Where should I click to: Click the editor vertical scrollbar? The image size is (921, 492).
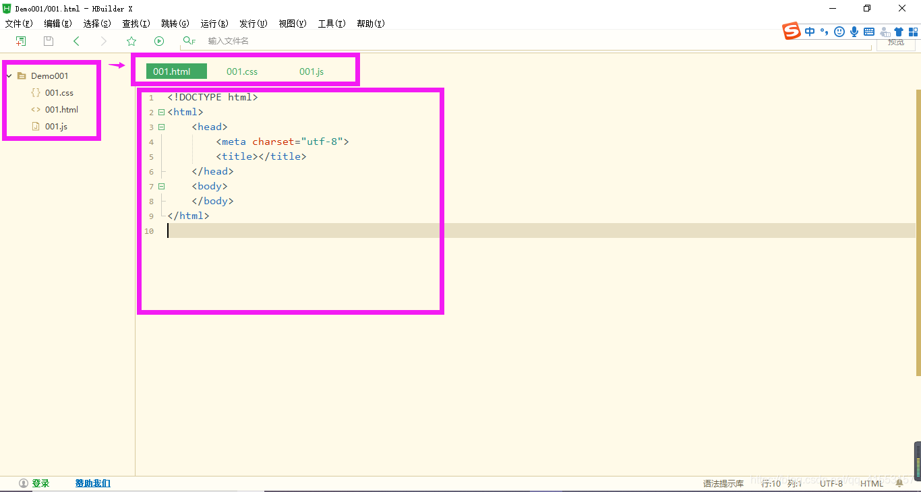point(918,233)
